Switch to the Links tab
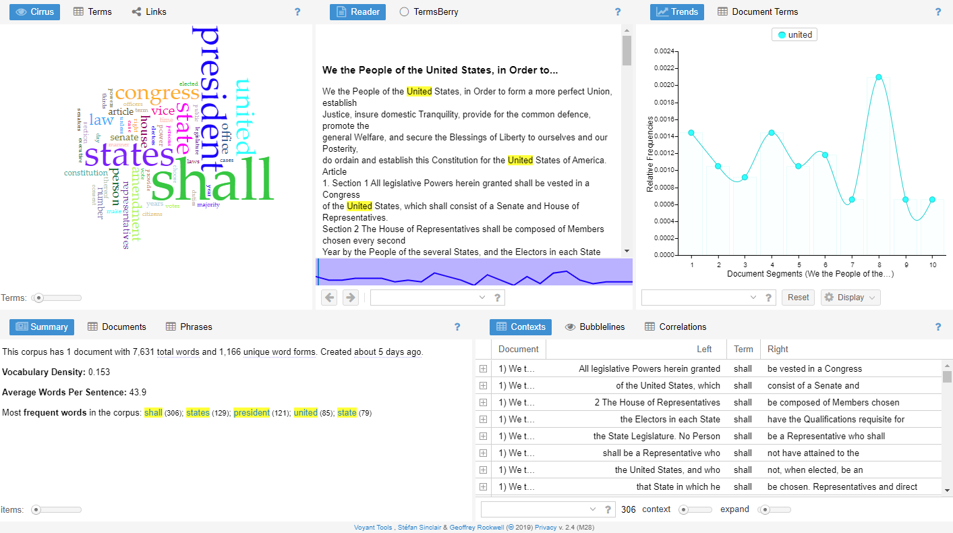Viewport: 953px width, 533px height. [x=148, y=11]
